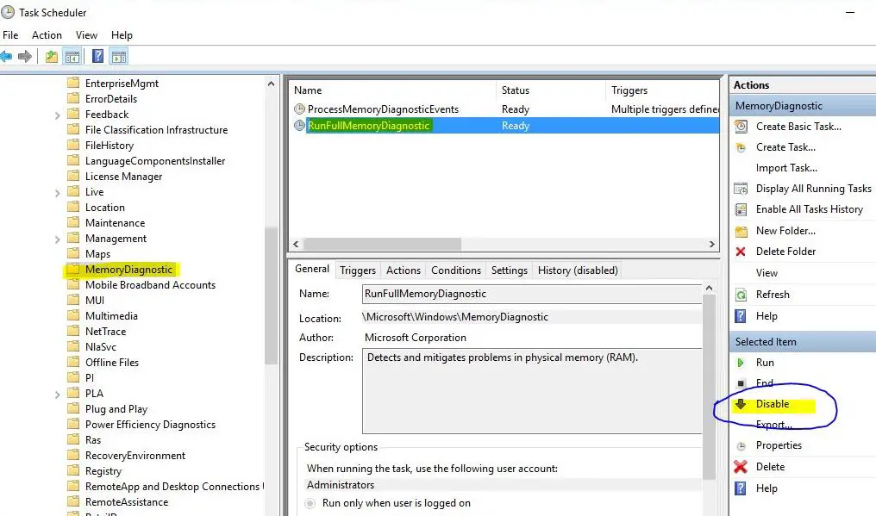Select the RemoteAssistance folder
This screenshot has height=516, width=876.
tap(127, 502)
